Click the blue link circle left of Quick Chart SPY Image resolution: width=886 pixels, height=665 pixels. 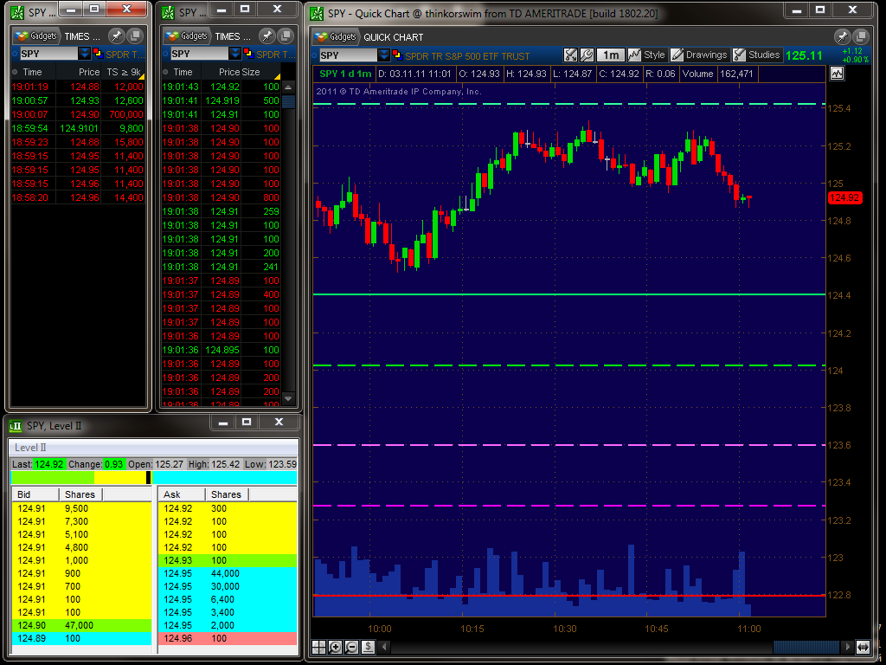click(315, 55)
